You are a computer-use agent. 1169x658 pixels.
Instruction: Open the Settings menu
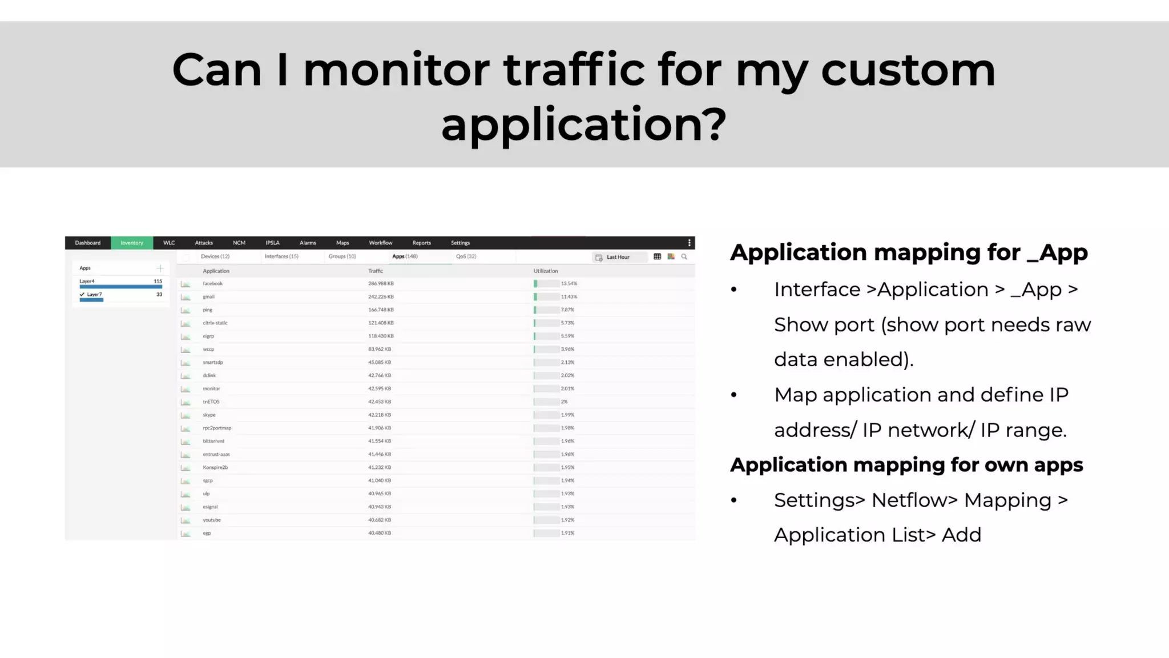pyautogui.click(x=461, y=243)
